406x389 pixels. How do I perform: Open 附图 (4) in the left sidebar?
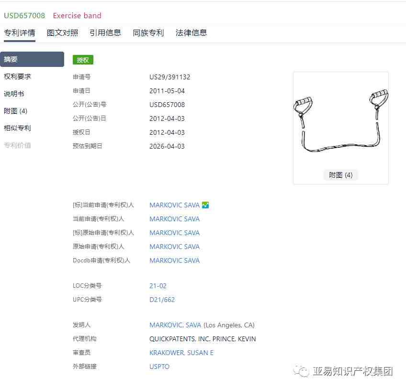16,111
